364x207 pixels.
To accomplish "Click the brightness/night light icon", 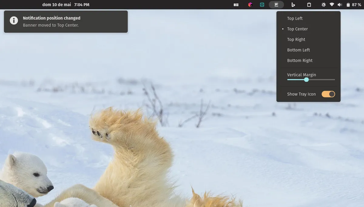I will click(x=324, y=5).
